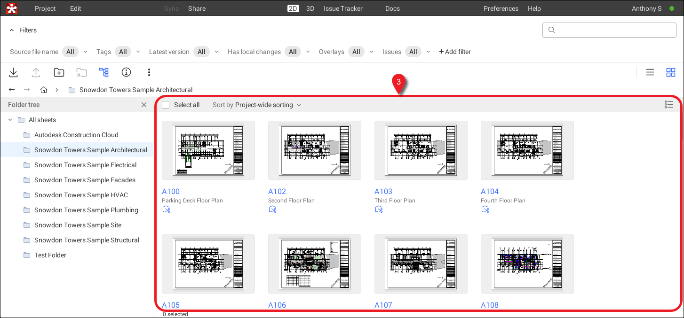
Task: Check the Select all checkbox
Action: point(166,105)
